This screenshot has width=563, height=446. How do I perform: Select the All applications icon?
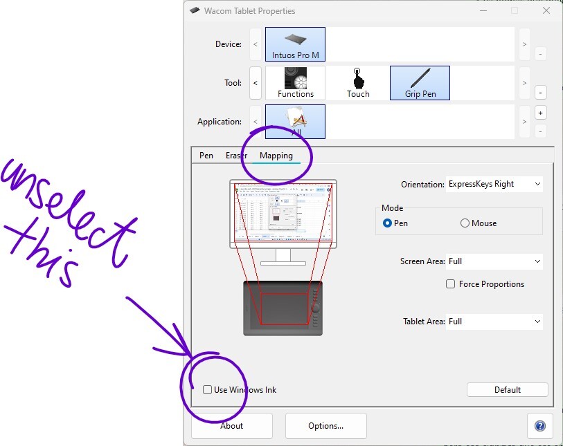pyautogui.click(x=295, y=122)
